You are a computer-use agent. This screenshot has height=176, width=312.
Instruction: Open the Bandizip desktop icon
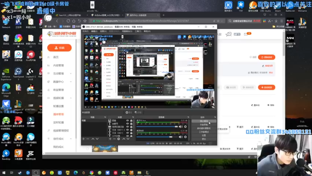point(6,155)
